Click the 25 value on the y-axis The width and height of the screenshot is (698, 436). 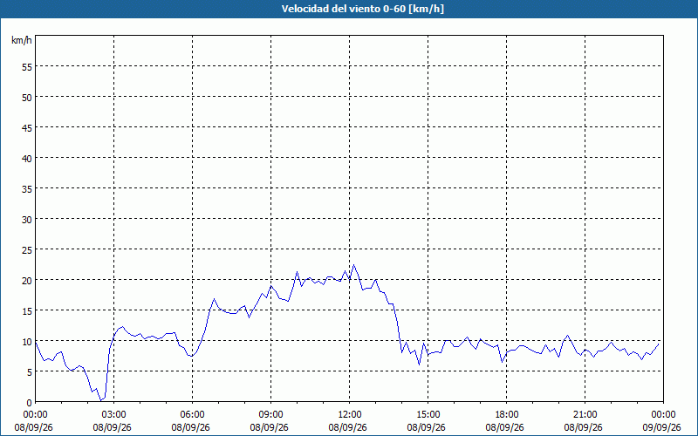27,250
